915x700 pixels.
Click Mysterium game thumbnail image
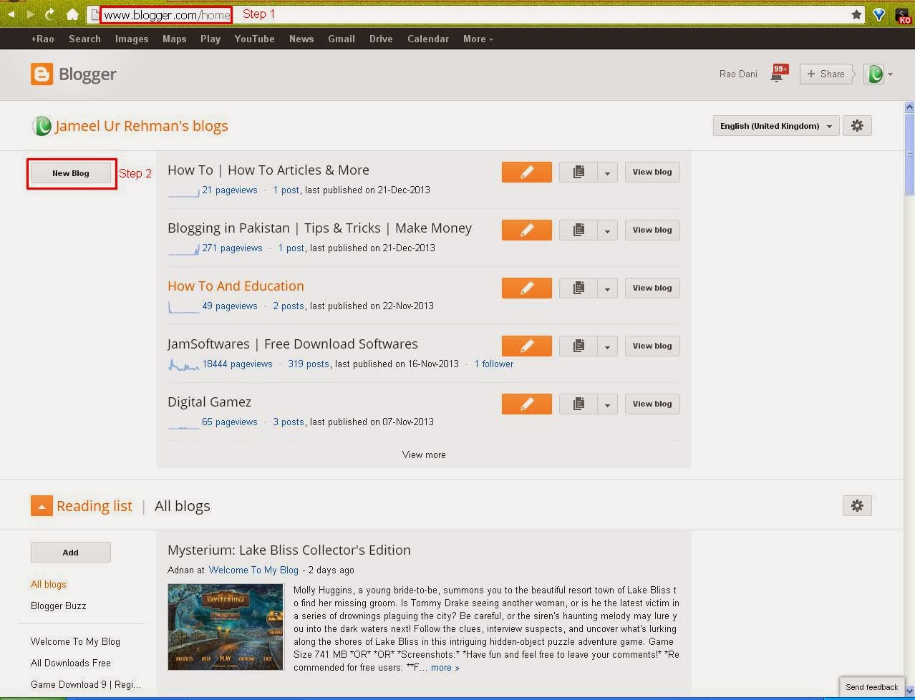coord(226,627)
